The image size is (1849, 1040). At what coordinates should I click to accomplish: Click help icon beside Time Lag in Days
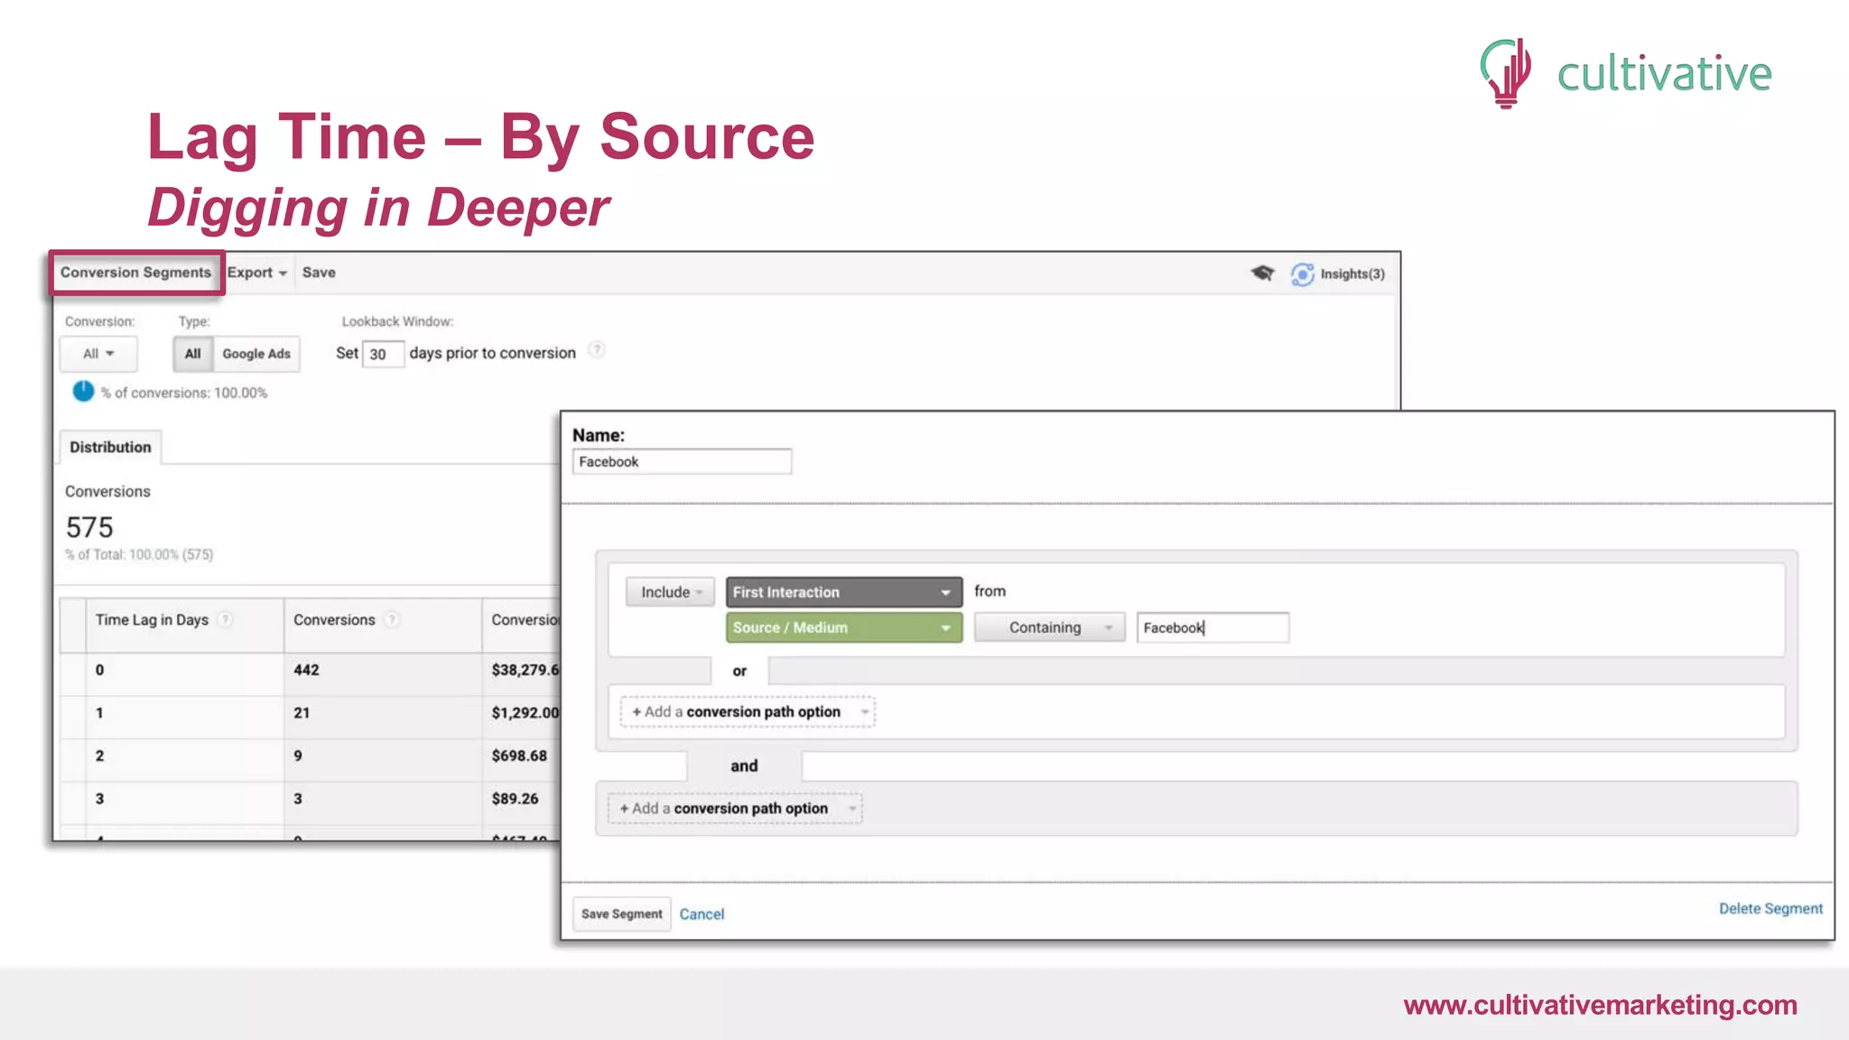click(x=226, y=619)
